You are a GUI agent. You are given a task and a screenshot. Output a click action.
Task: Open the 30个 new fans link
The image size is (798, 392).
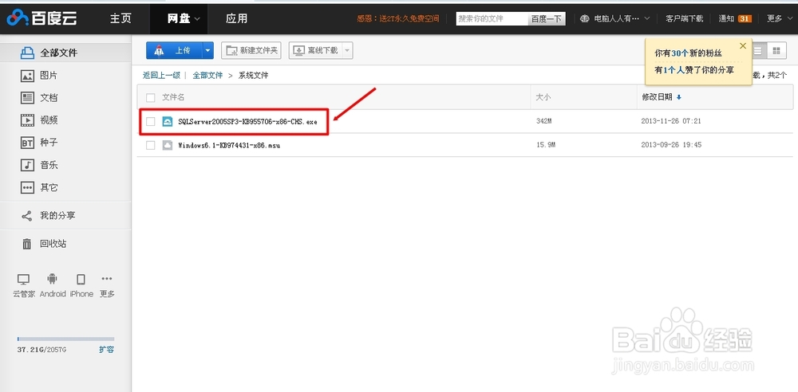point(681,53)
